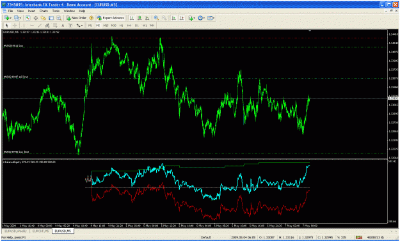Select the EURUSD,M5 chart tab
Viewport: 400px width, 241px height.
click(63, 231)
